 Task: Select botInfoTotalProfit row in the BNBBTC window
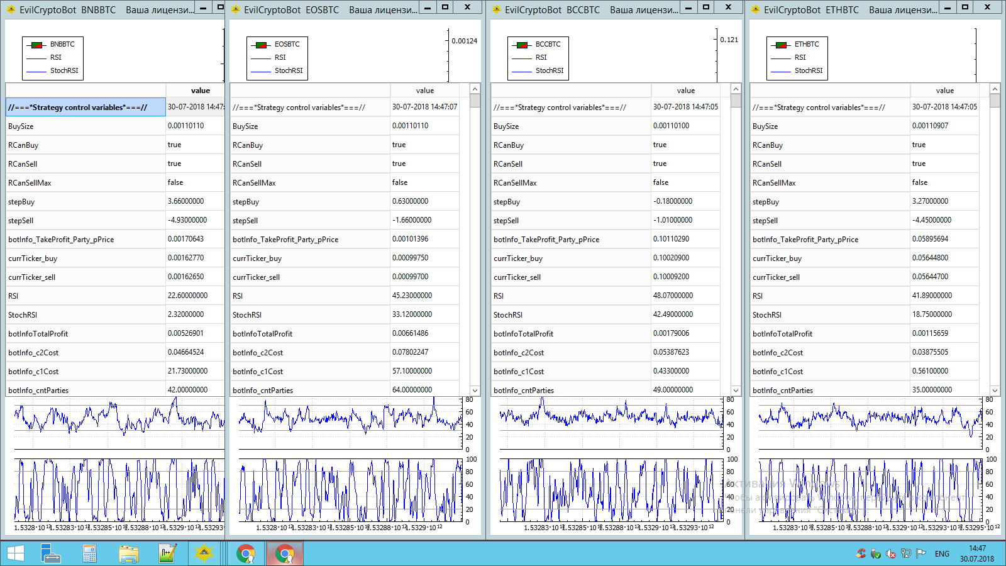tap(115, 333)
